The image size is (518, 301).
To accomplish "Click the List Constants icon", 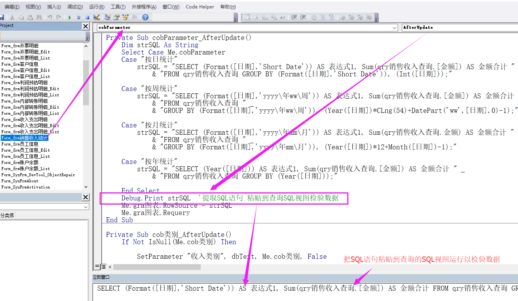I will (x=256, y=17).
